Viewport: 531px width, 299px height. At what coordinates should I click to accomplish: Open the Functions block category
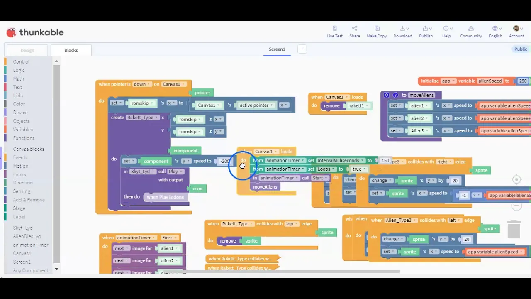pyautogui.click(x=24, y=138)
